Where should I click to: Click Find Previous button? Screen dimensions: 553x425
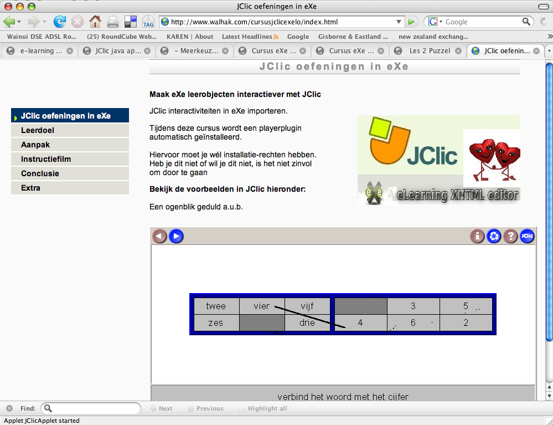(x=205, y=408)
